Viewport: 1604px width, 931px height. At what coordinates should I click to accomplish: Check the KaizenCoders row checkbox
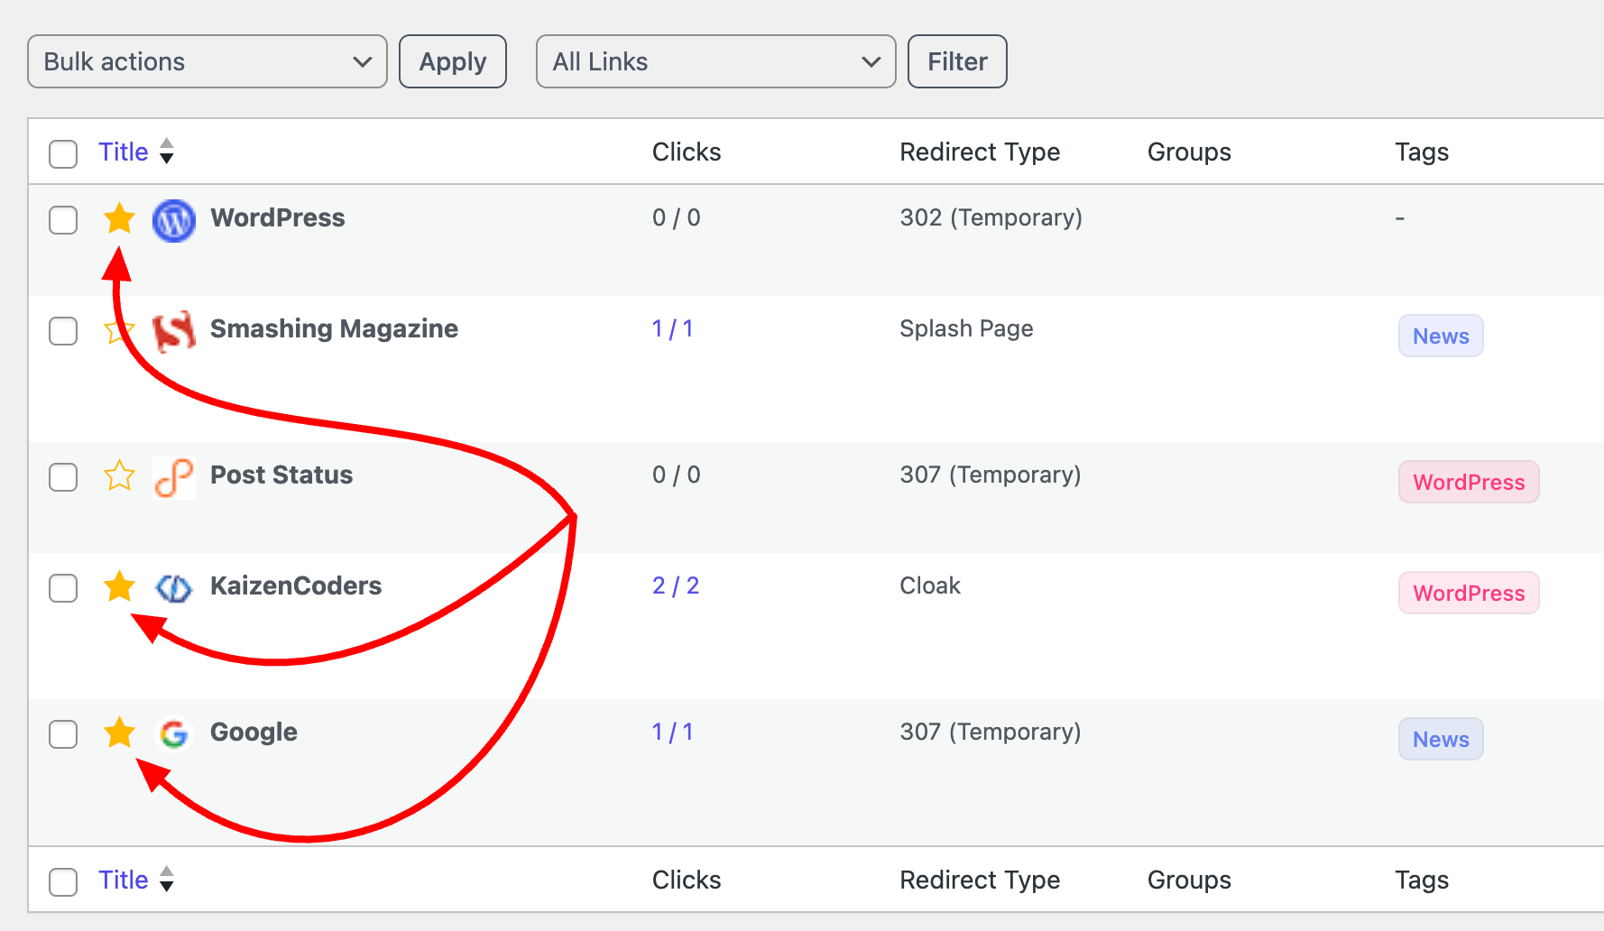click(62, 588)
